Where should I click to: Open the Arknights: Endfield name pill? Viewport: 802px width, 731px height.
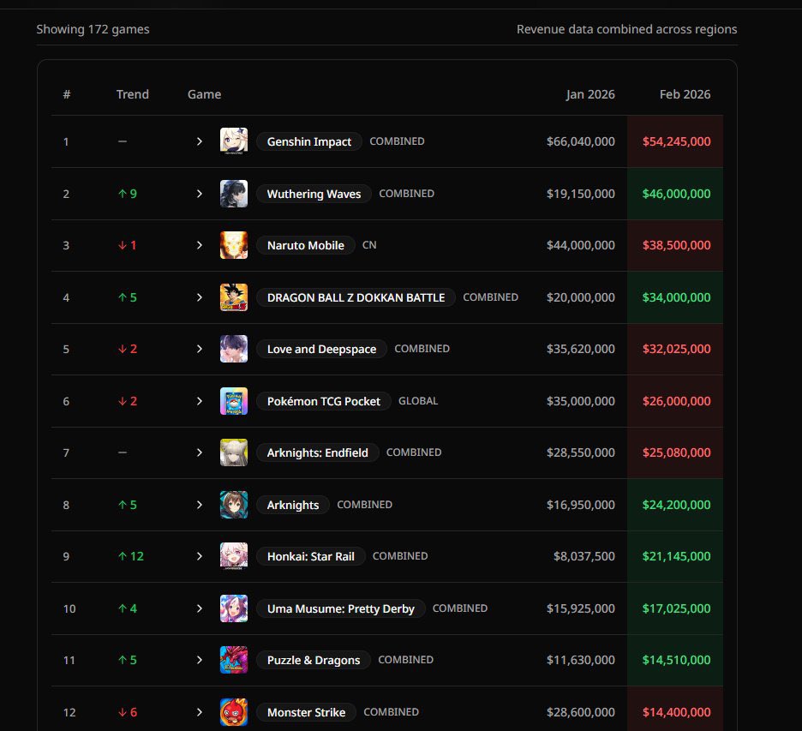coord(317,452)
